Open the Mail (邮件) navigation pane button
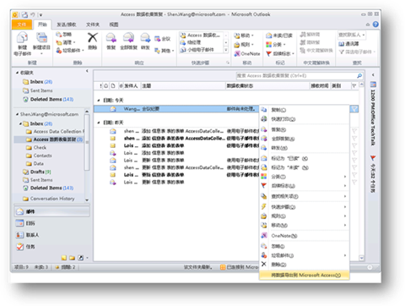This screenshot has width=405, height=306. click(52, 211)
